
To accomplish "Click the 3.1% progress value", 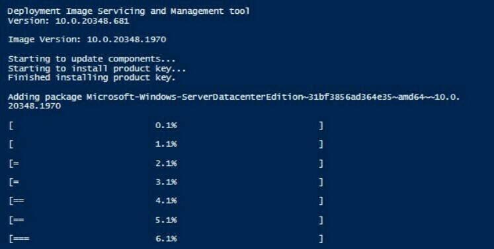I will [x=166, y=182].
